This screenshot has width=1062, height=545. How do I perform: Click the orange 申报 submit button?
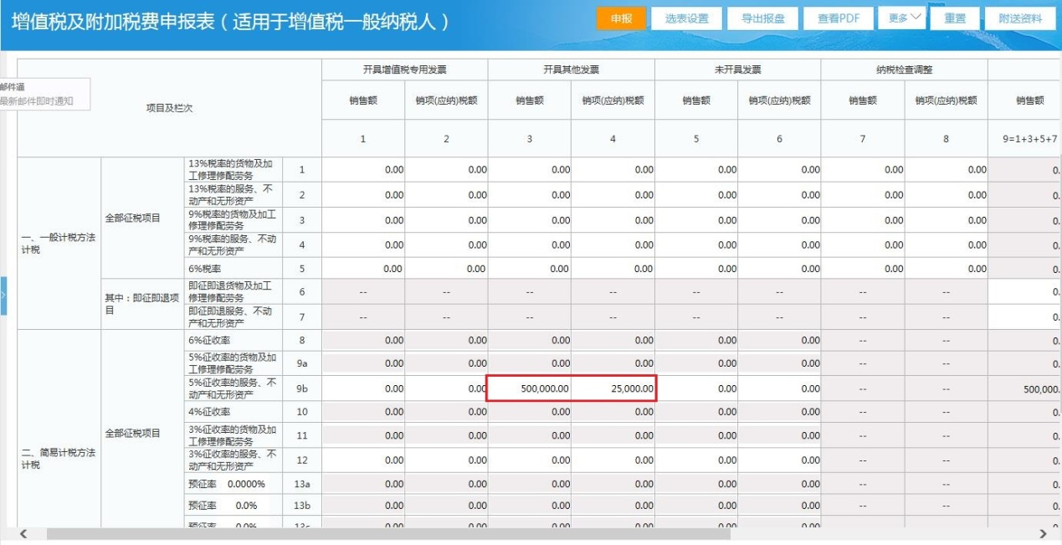tap(621, 18)
